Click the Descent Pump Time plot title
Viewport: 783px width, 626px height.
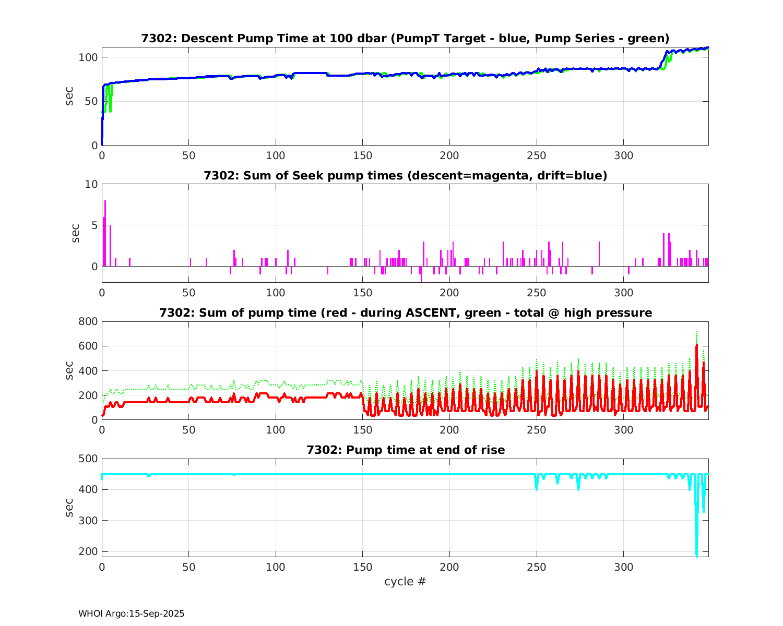point(405,39)
